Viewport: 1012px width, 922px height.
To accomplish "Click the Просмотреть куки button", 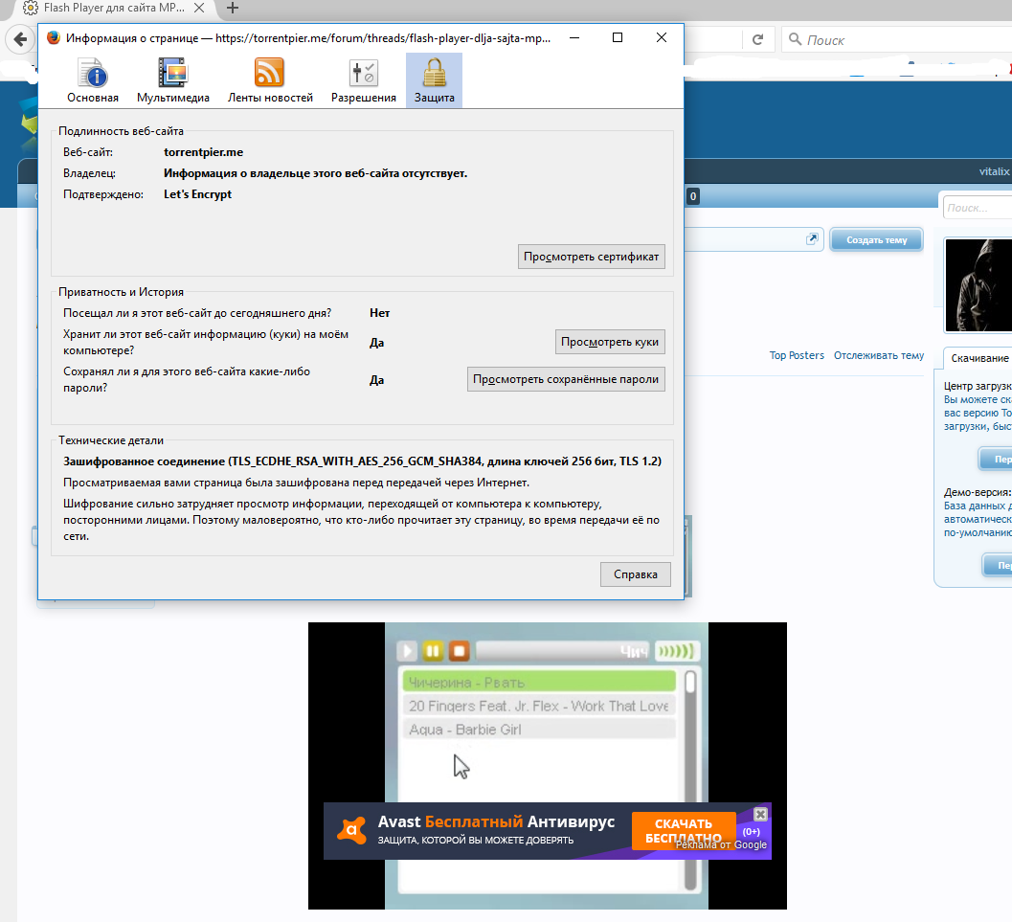I will 610,342.
